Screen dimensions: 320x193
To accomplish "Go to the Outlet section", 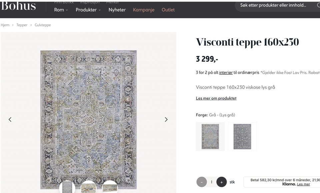I will point(168,10).
